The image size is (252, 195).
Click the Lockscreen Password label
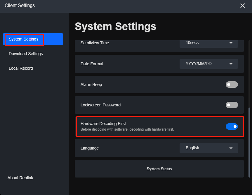point(100,105)
